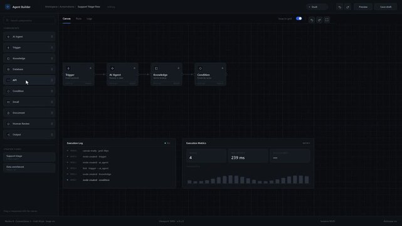Click the type icon on the Knowledge canvas node
Viewport: 402px width, 226px height.
[x=156, y=68]
